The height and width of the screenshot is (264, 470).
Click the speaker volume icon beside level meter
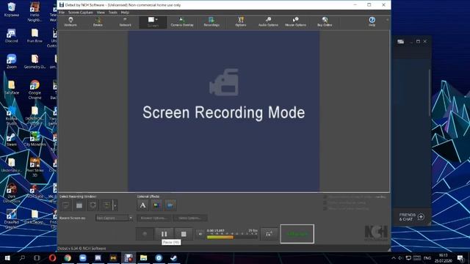(200, 234)
